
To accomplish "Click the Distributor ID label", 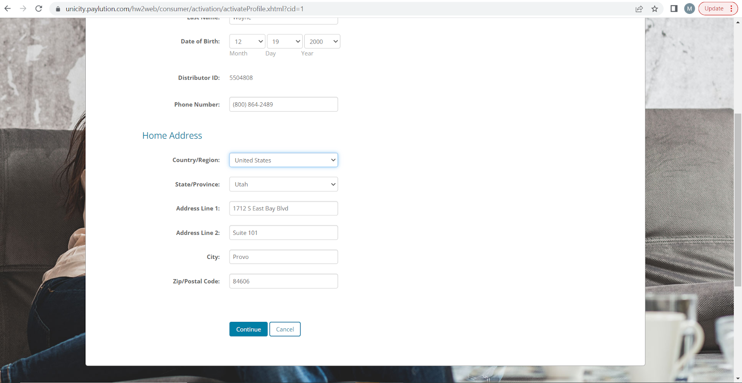I will point(199,78).
